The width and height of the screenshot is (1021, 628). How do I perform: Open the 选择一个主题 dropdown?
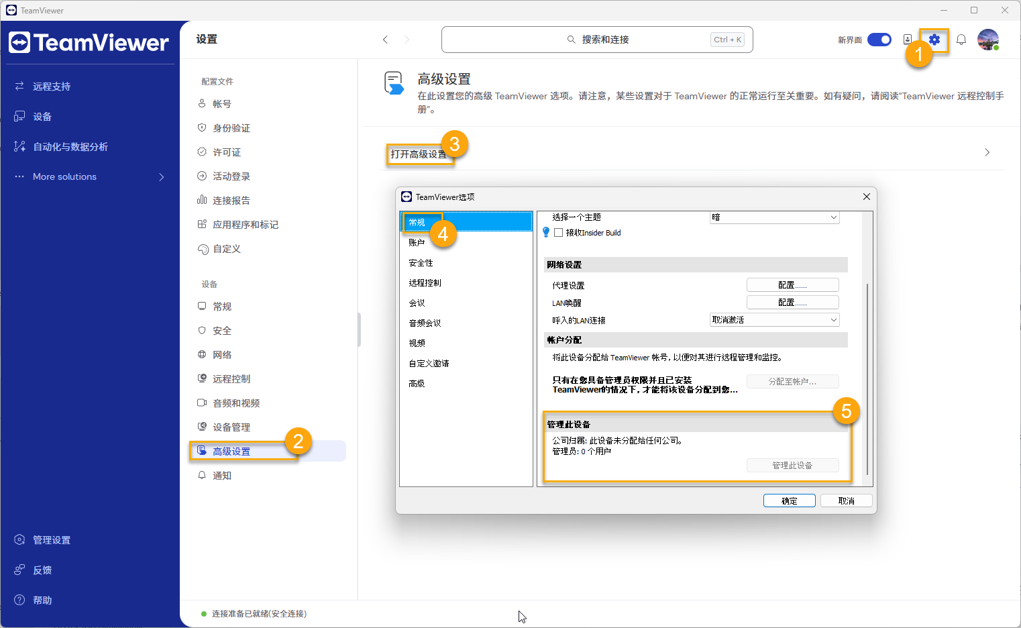[x=775, y=217]
